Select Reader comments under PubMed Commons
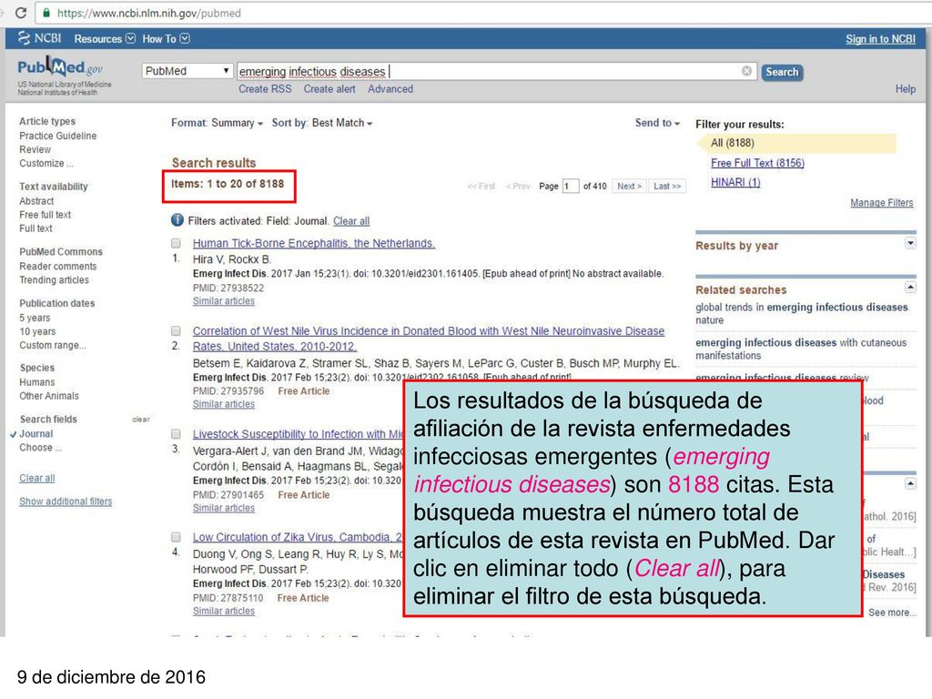 click(57, 267)
